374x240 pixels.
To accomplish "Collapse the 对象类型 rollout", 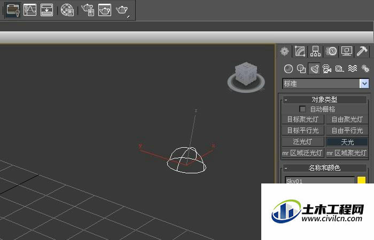I will point(324,100).
